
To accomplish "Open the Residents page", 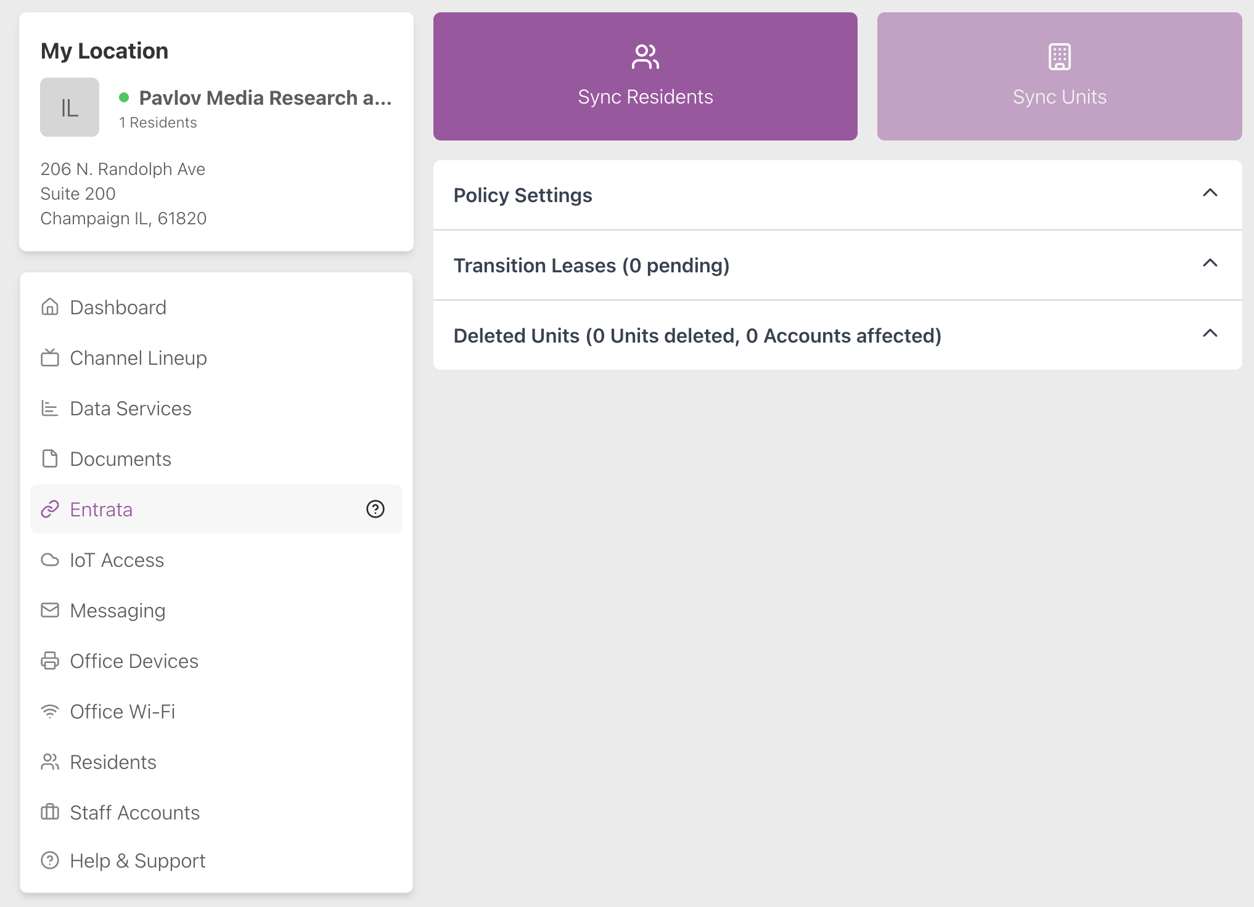I will click(216, 762).
